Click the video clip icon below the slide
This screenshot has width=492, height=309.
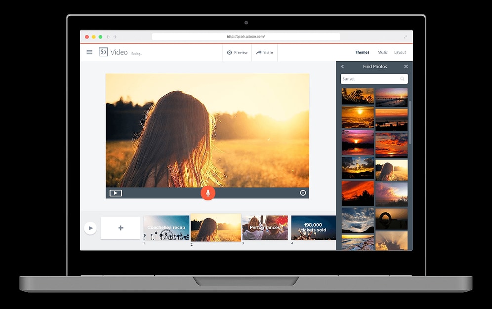coord(116,193)
